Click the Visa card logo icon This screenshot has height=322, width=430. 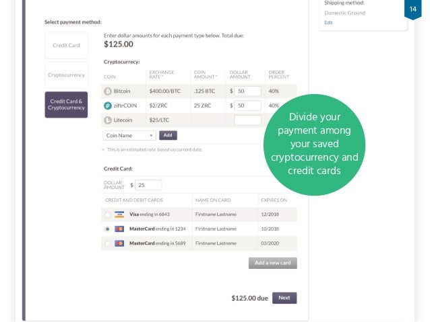pyautogui.click(x=119, y=214)
